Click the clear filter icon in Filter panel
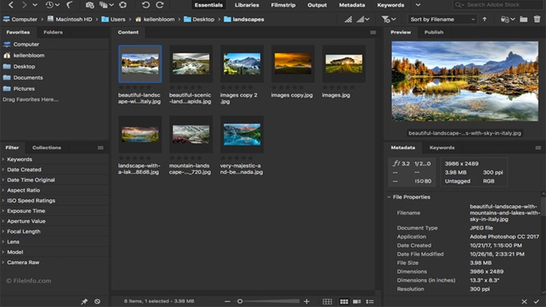The height and width of the screenshot is (307, 546). (97, 301)
